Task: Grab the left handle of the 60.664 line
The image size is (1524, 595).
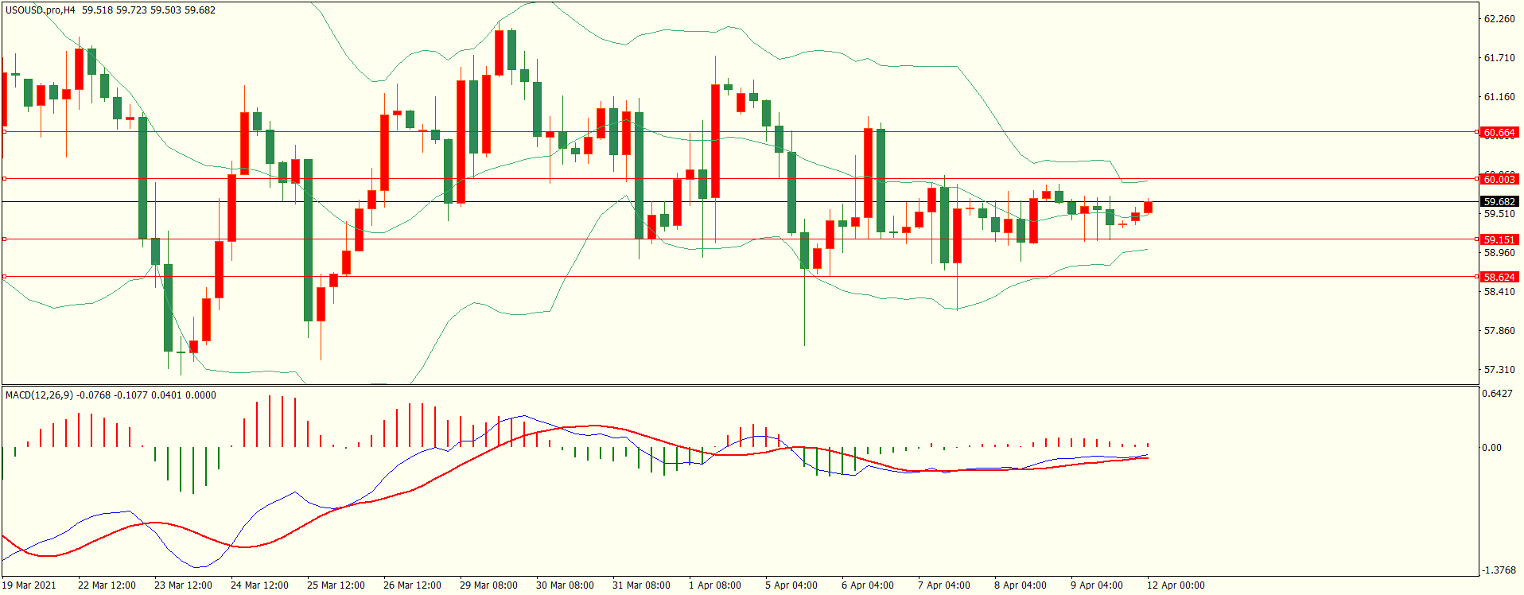Action: point(5,132)
